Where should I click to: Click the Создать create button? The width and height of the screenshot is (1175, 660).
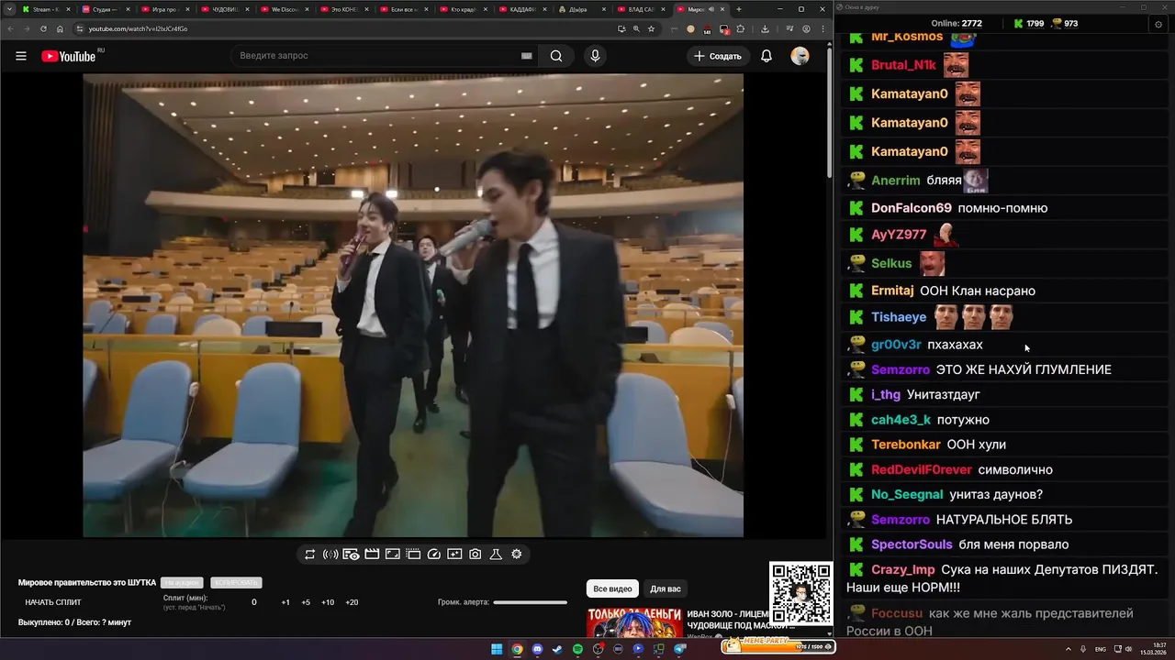click(x=717, y=56)
